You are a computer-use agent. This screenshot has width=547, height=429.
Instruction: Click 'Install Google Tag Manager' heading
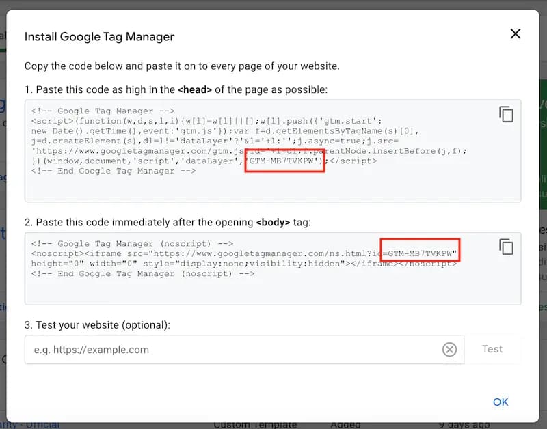[x=99, y=37]
